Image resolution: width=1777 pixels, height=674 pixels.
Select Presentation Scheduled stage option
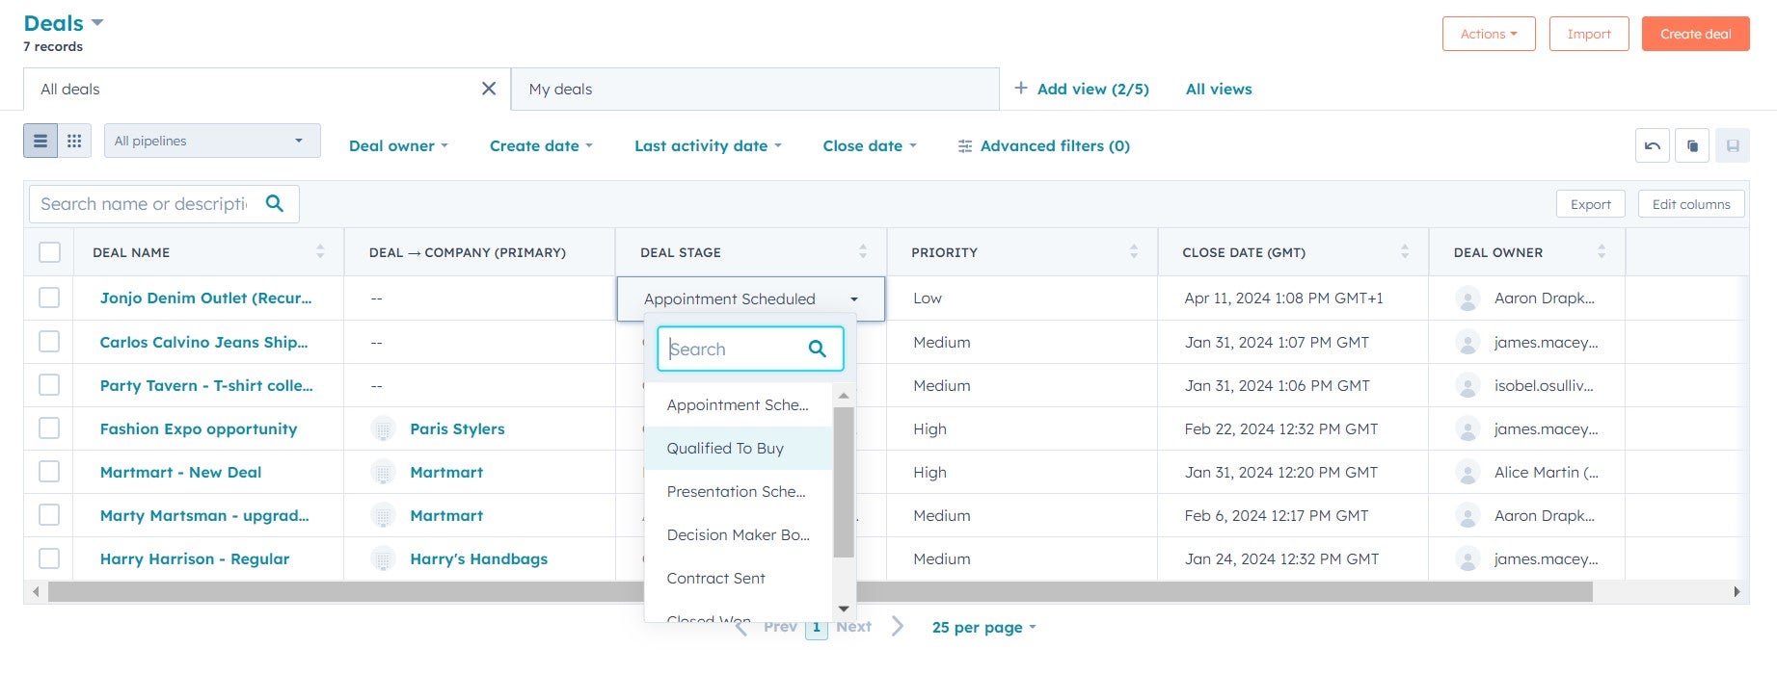[x=738, y=491]
